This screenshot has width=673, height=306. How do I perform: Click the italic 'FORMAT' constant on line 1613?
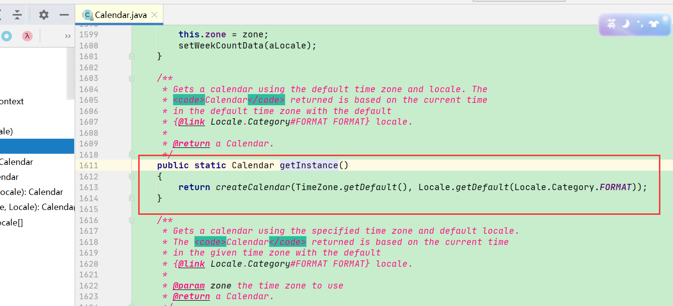[616, 187]
